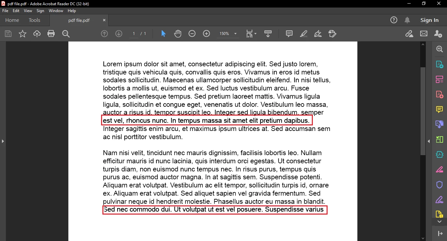Click the Request e-signatures toolbar icon
Screen dimensions: 447x241
tap(332, 34)
